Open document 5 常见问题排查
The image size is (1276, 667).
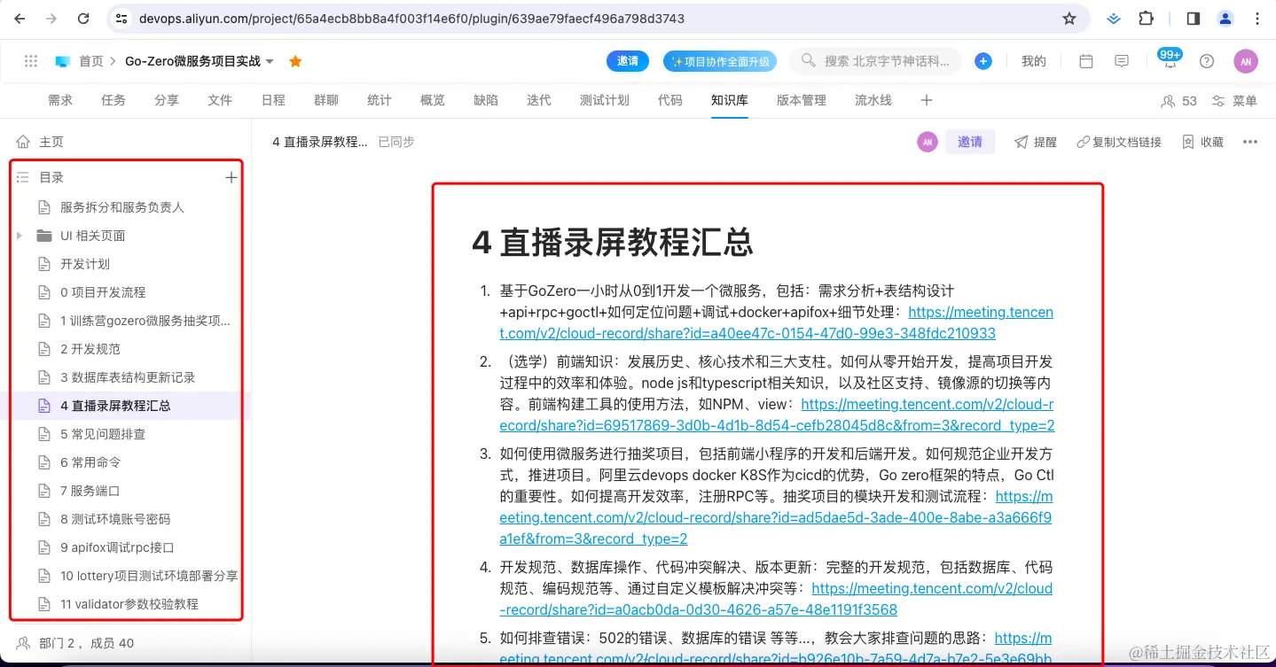[103, 434]
